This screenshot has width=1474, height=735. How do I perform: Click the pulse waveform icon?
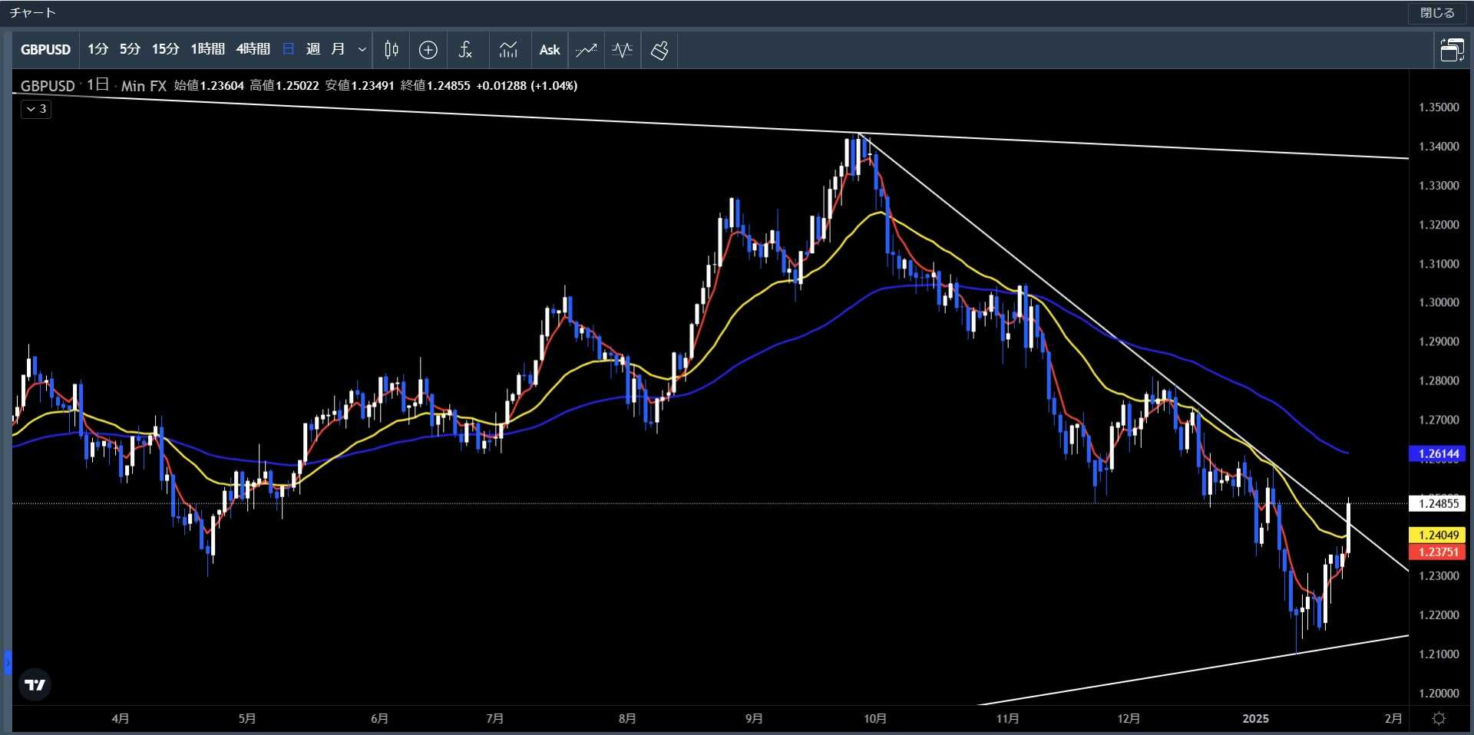tap(623, 50)
